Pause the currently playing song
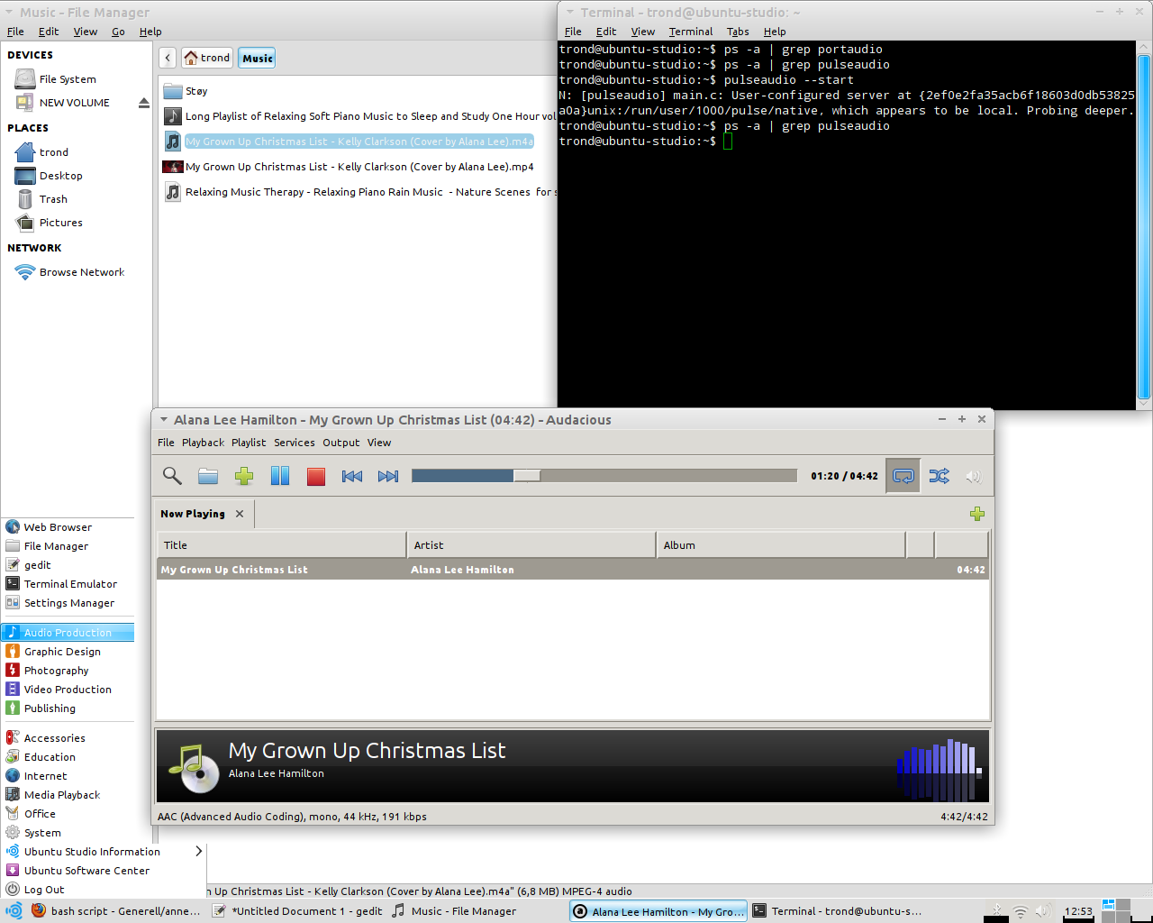This screenshot has width=1153, height=923. (280, 476)
